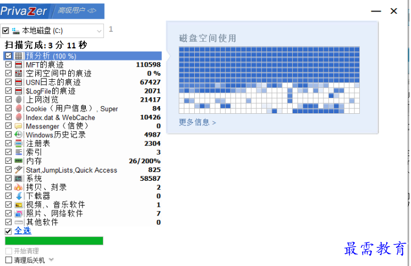Click the $LogFile的痕迹 row icon
411x266 pixels.
coord(18,91)
